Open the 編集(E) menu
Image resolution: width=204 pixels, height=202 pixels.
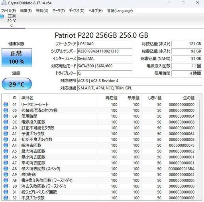point(26,11)
